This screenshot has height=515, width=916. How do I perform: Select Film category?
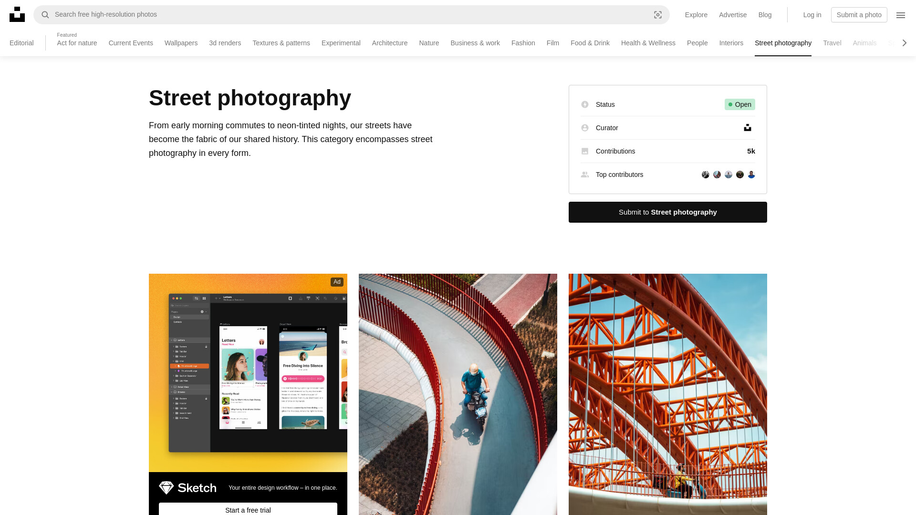(x=552, y=43)
